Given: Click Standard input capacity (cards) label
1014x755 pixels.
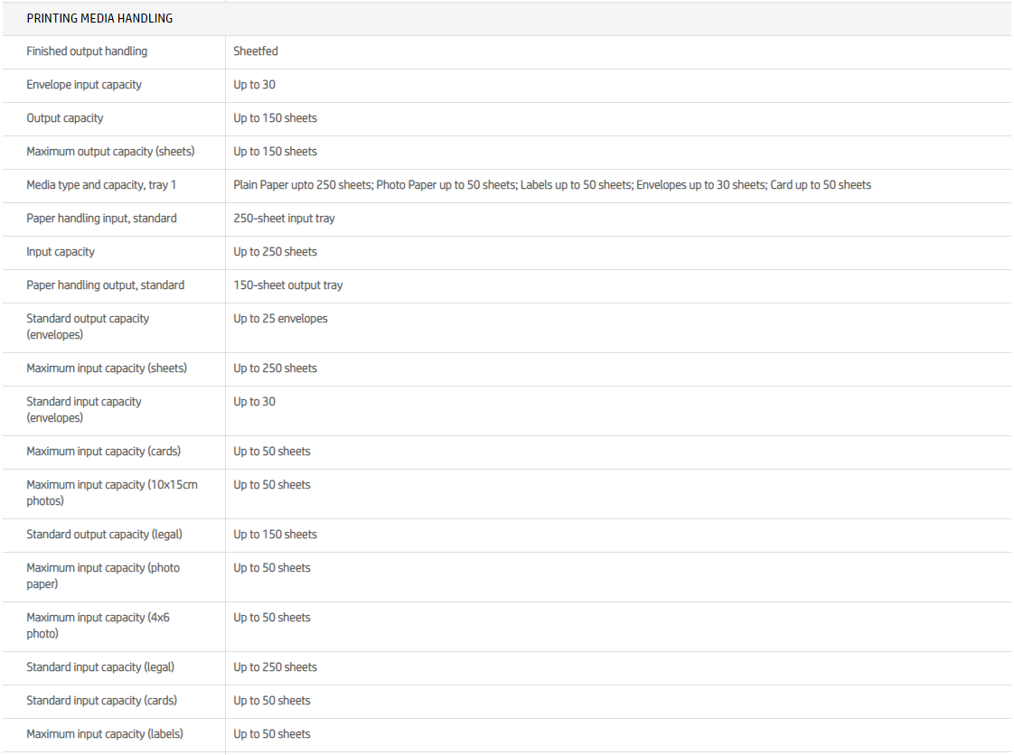Looking at the screenshot, I should (101, 701).
